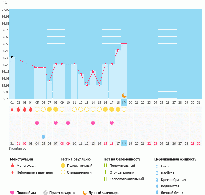Click the 'Слабоположительный' pregnancy test legend item
The height and width of the screenshot is (195, 205).
[127, 179]
